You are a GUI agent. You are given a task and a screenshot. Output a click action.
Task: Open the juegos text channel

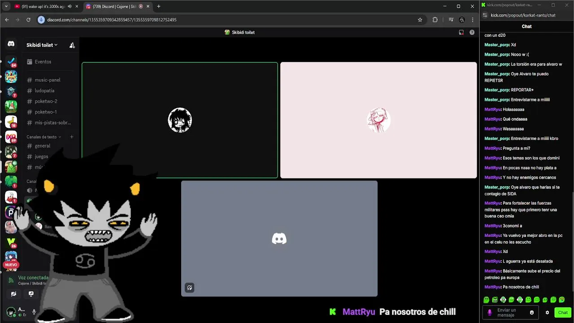(x=38, y=157)
